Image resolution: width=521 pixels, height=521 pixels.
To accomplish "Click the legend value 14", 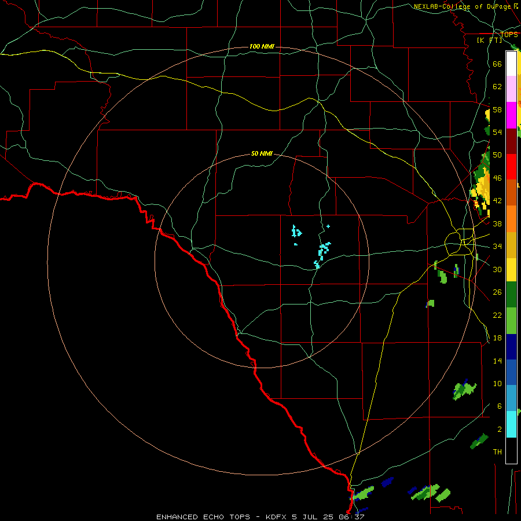I will 497,361.
